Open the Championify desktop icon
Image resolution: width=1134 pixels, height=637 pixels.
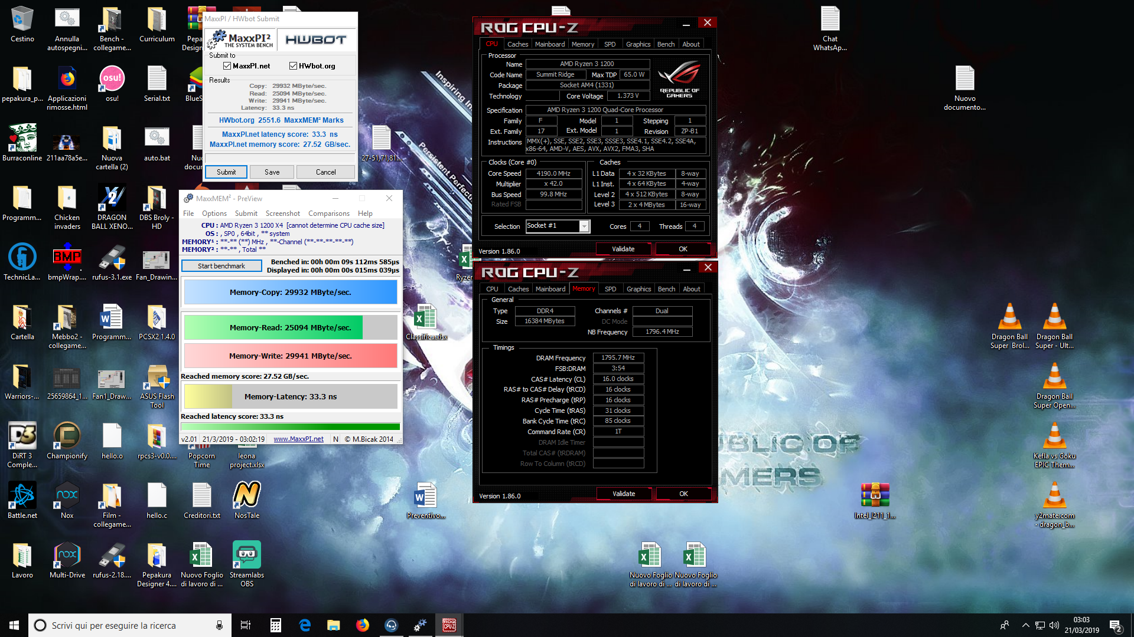point(67,442)
